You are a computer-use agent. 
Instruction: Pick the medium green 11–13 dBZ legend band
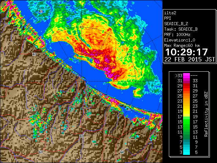click(x=186, y=132)
